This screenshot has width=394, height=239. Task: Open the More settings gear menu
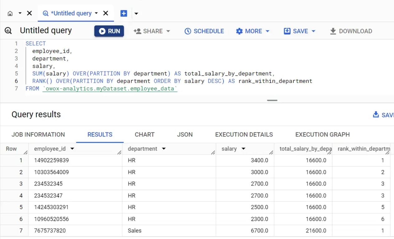[x=252, y=31]
